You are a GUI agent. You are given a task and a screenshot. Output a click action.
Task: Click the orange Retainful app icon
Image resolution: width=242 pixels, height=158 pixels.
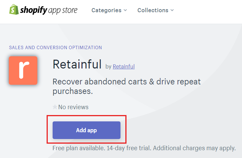pos(23,71)
